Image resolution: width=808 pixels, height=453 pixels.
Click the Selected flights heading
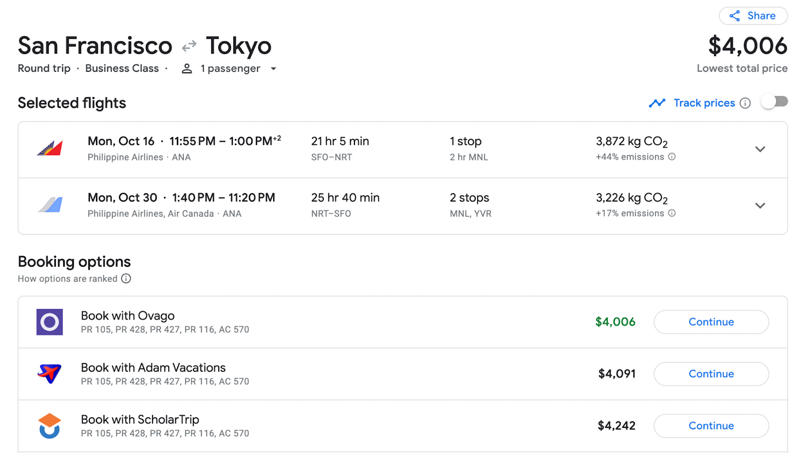72,103
